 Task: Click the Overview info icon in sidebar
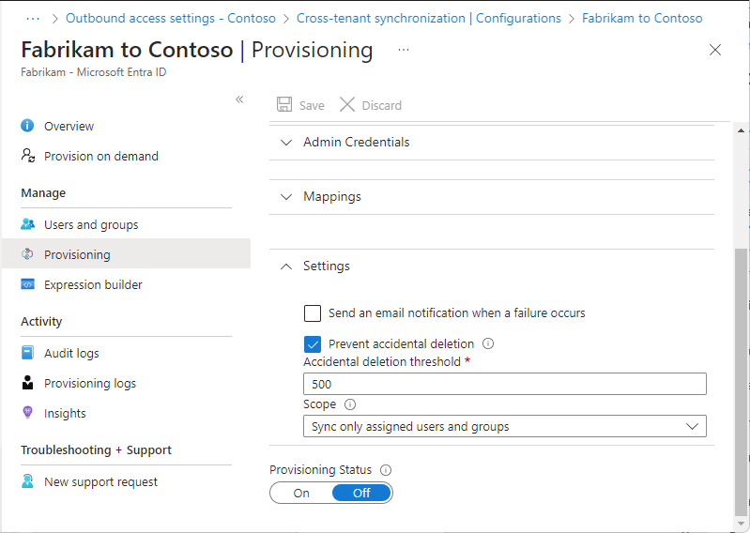[28, 126]
